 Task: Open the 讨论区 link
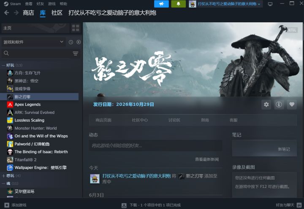pos(174,120)
